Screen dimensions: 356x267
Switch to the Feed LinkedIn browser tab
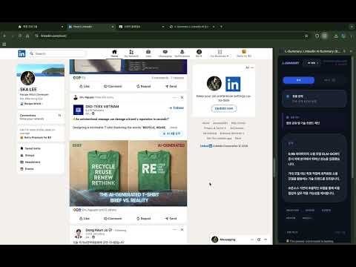click(x=90, y=27)
